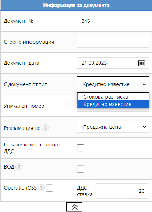152x212 pixels.
Task: Focus the Сторно информация input field
Action: coord(113,42)
